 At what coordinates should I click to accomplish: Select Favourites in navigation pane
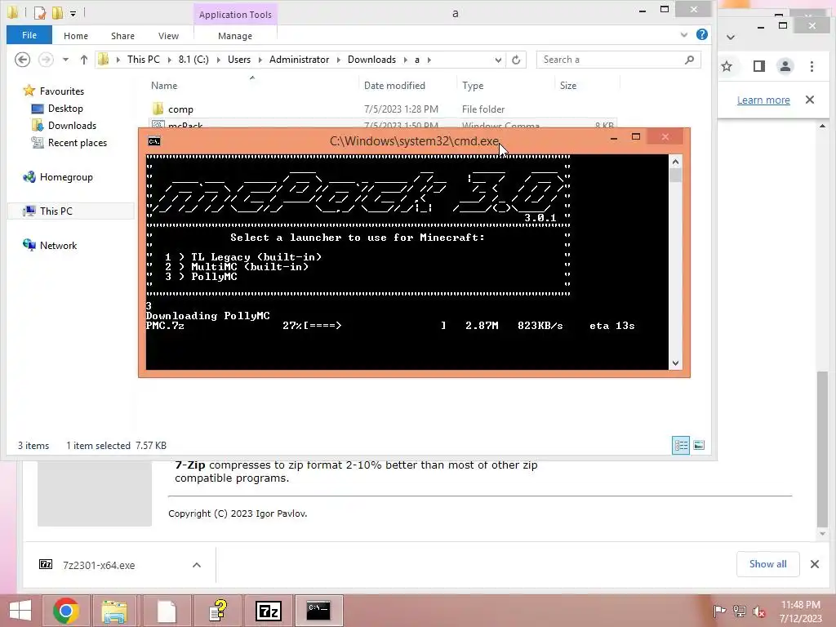[x=61, y=91]
